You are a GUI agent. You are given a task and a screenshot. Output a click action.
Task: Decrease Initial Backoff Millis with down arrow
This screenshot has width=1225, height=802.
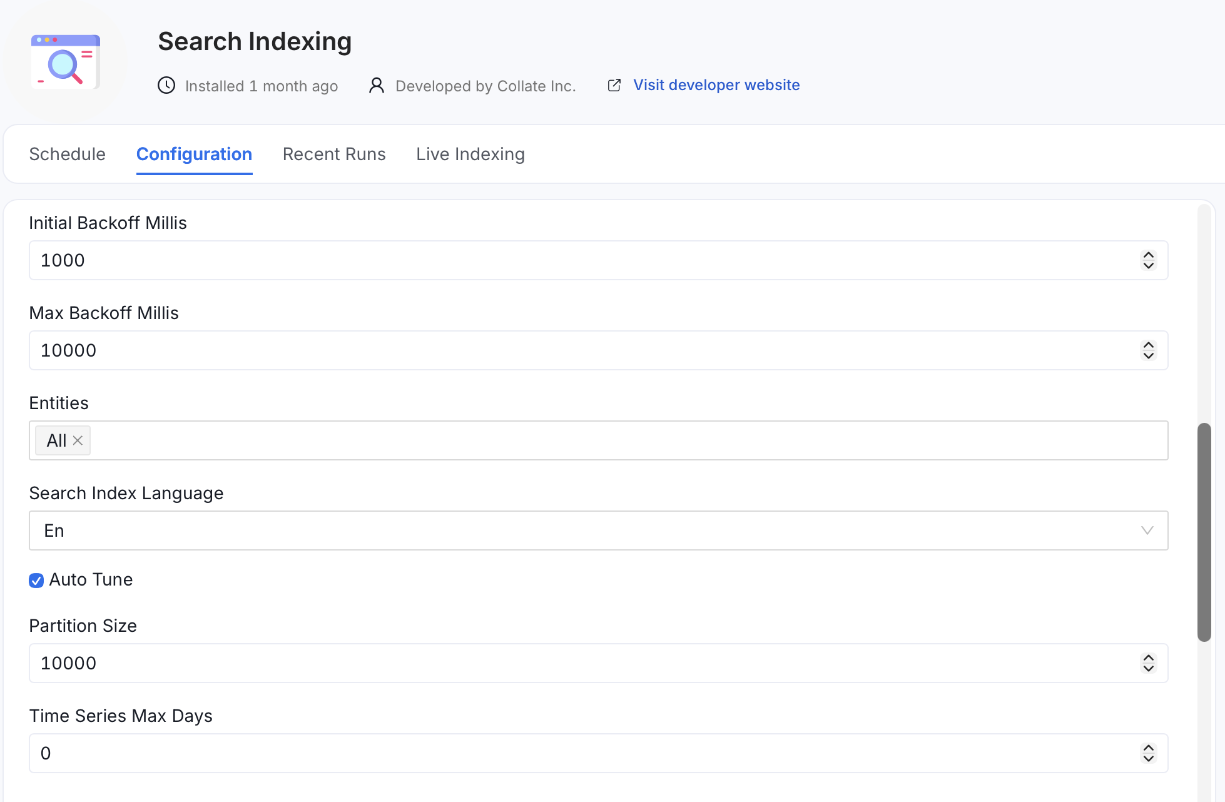(x=1149, y=265)
